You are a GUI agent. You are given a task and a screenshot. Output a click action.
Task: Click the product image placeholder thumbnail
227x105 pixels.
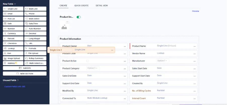coord(64,27)
